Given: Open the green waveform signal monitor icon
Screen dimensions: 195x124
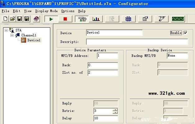Looking at the screenshot, I should [178, 19].
